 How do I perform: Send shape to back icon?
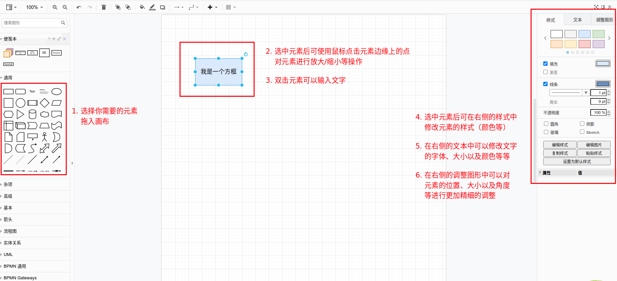(x=128, y=7)
